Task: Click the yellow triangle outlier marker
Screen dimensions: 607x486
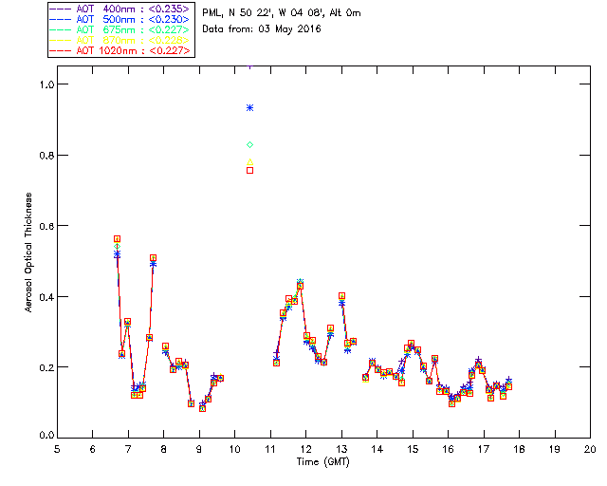Action: pyautogui.click(x=249, y=162)
